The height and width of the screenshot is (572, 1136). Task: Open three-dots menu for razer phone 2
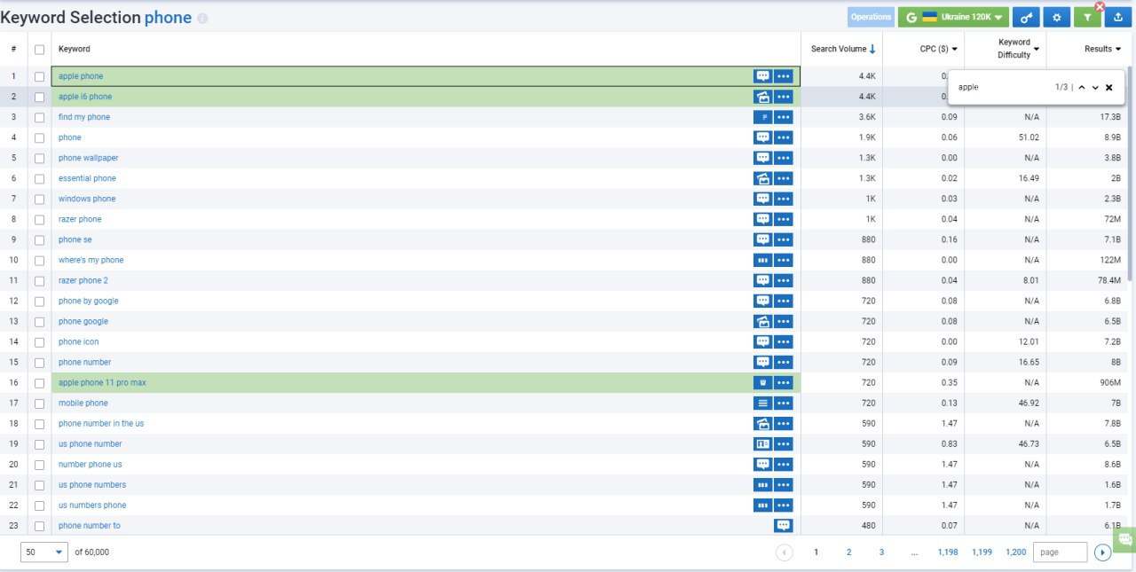pyautogui.click(x=784, y=280)
